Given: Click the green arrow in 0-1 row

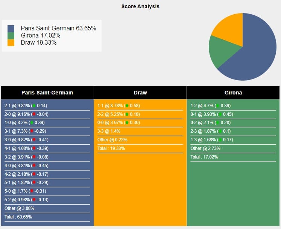Looking at the screenshot, I should 220,114.
